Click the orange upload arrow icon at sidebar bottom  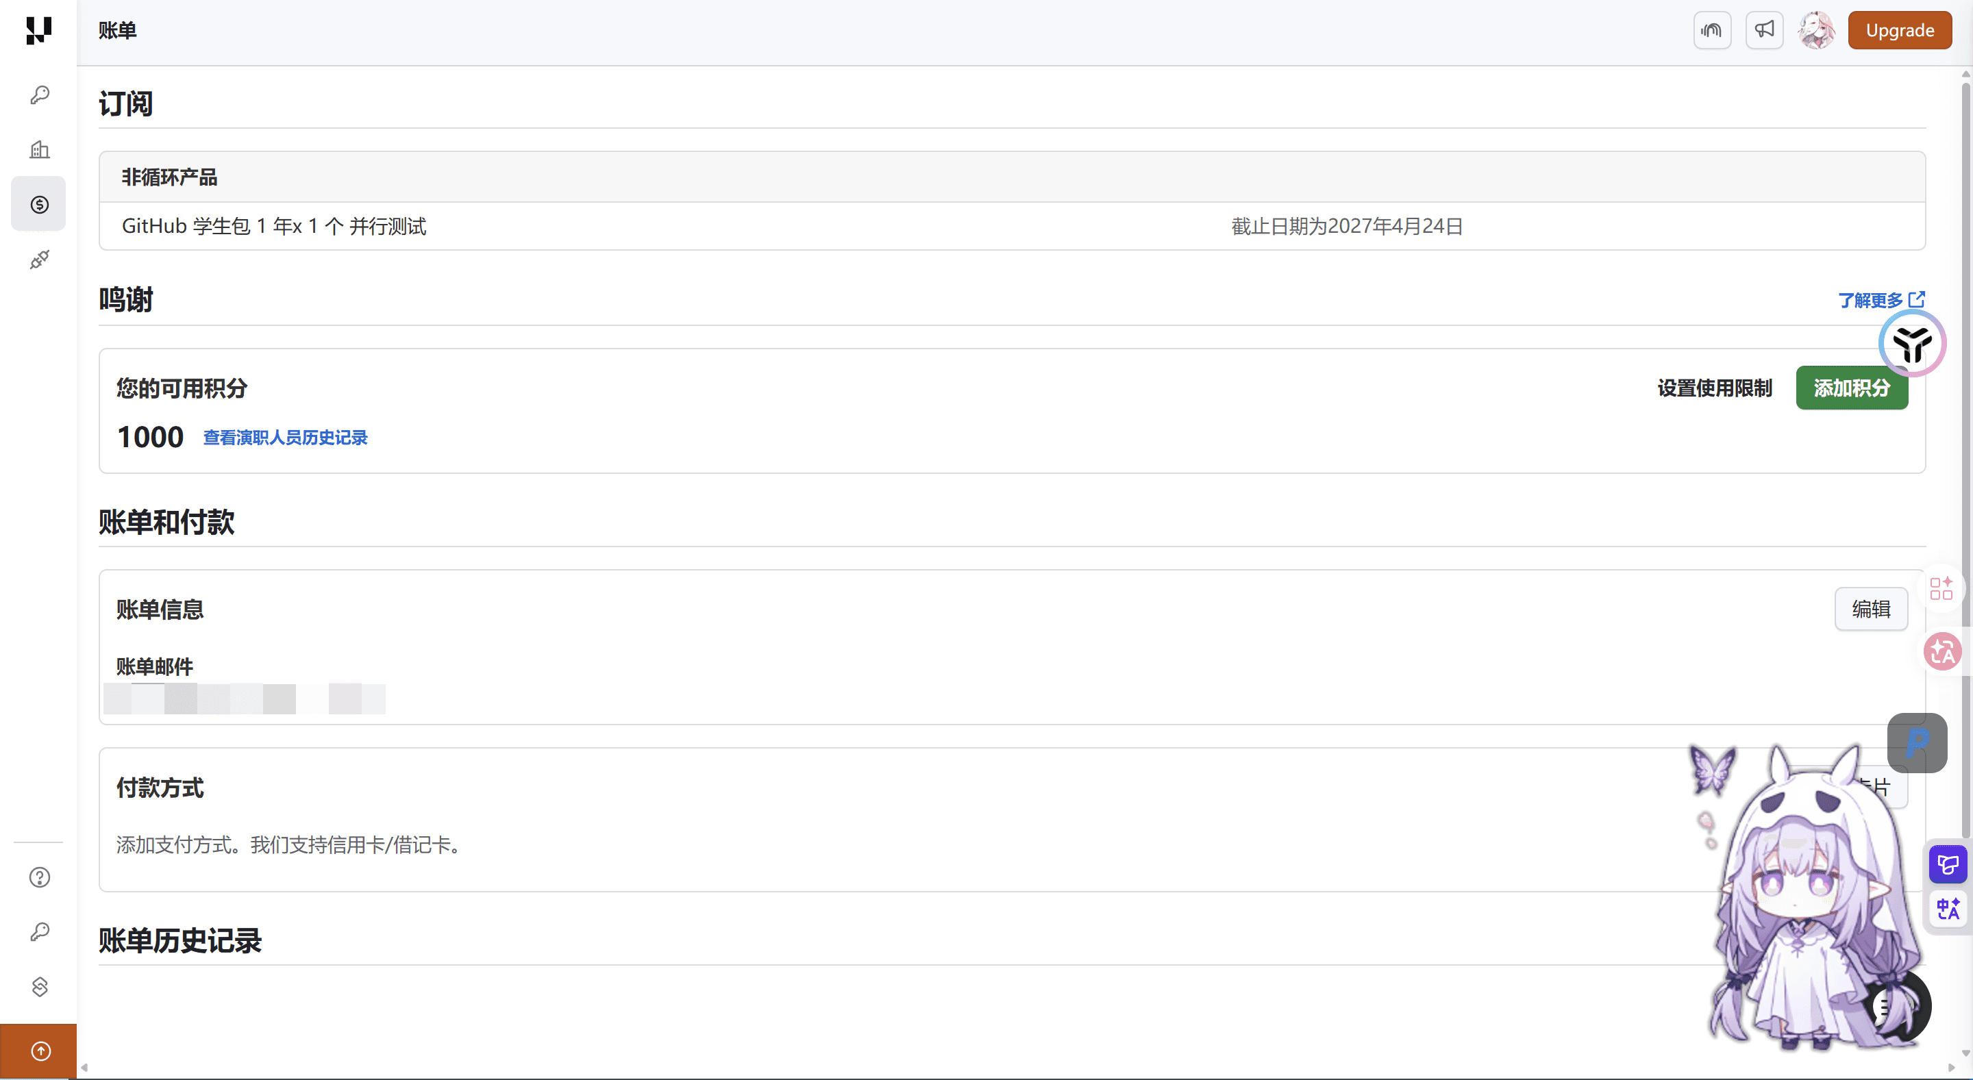pyautogui.click(x=38, y=1051)
